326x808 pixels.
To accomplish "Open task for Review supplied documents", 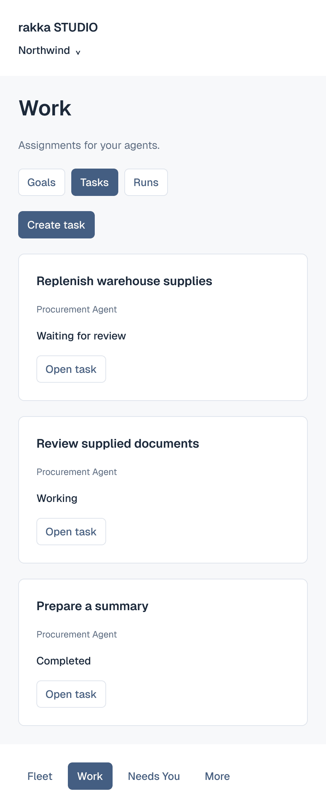I will [71, 532].
